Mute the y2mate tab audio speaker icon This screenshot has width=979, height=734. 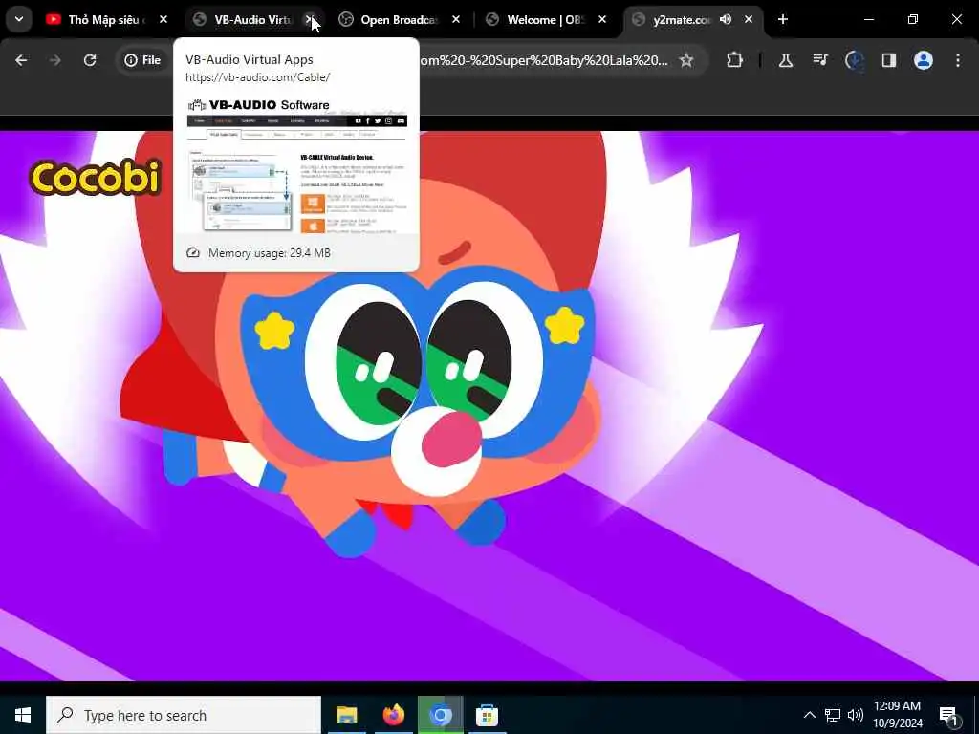click(726, 20)
